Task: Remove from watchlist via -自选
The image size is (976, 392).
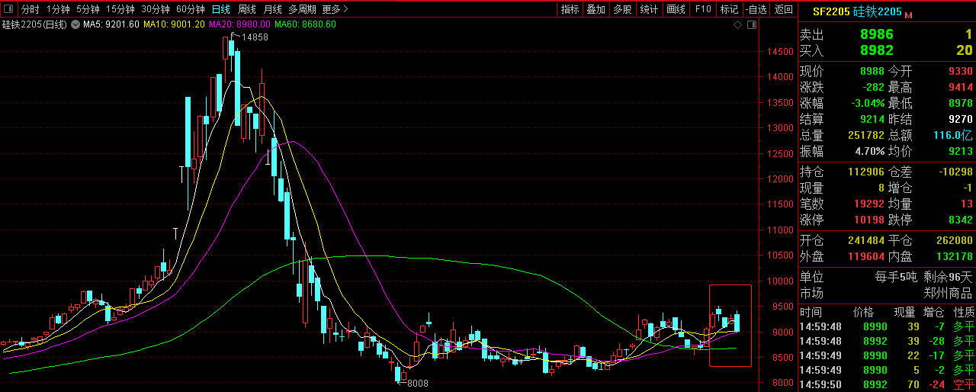Action: 756,9
